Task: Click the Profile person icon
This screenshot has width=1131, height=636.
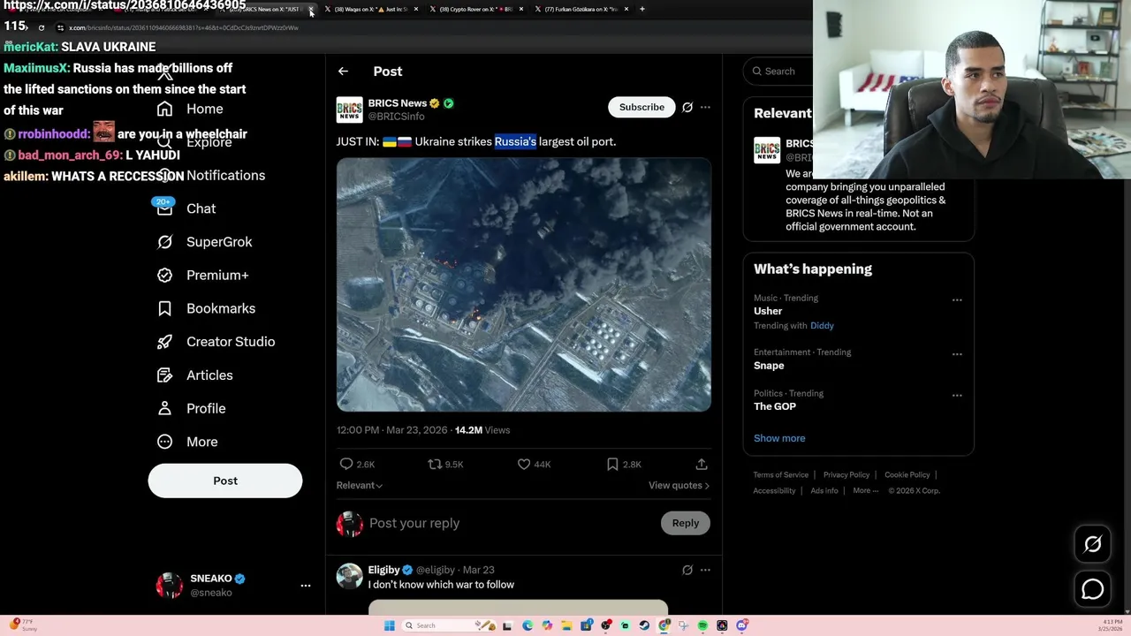Action: (164, 408)
